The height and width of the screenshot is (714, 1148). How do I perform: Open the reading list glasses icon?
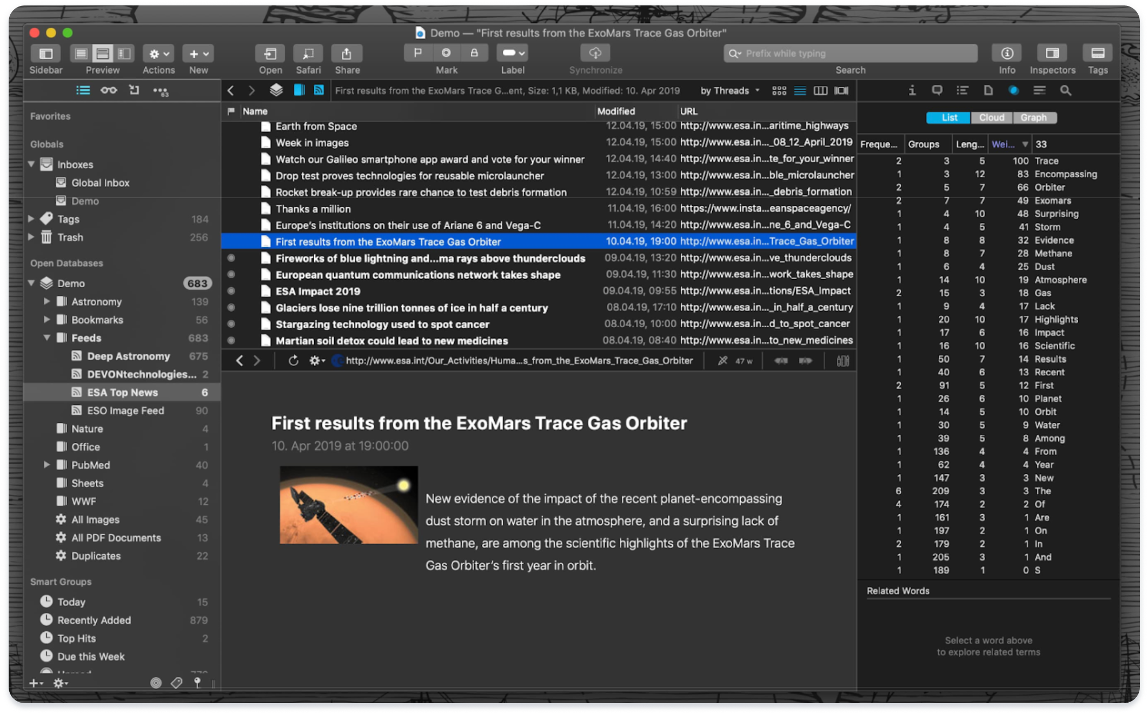pyautogui.click(x=109, y=90)
